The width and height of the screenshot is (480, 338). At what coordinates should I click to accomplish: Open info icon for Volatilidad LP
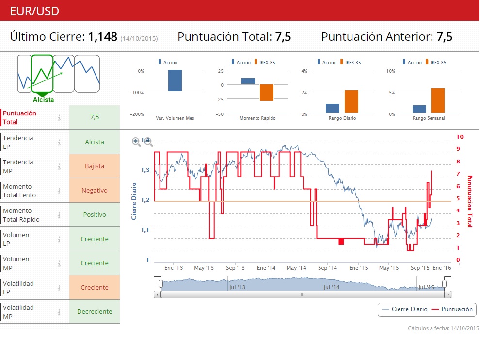59,288
